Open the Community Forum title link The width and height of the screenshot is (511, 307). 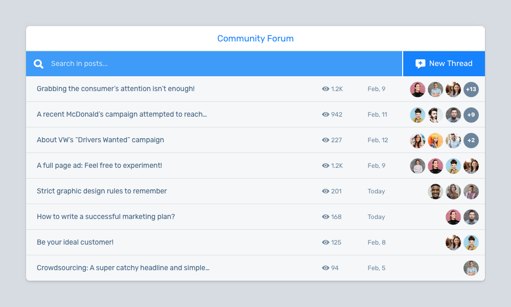[x=255, y=38]
